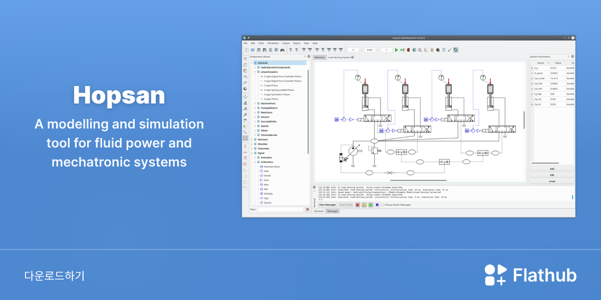This screenshot has width=601, height=300.
Task: Click the undo arrow in left sidebar
Action: (x=245, y=76)
